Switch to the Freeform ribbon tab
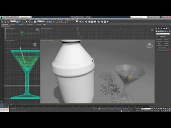Image resolution: width=171 pixels, height=128 pixels. click(12, 25)
